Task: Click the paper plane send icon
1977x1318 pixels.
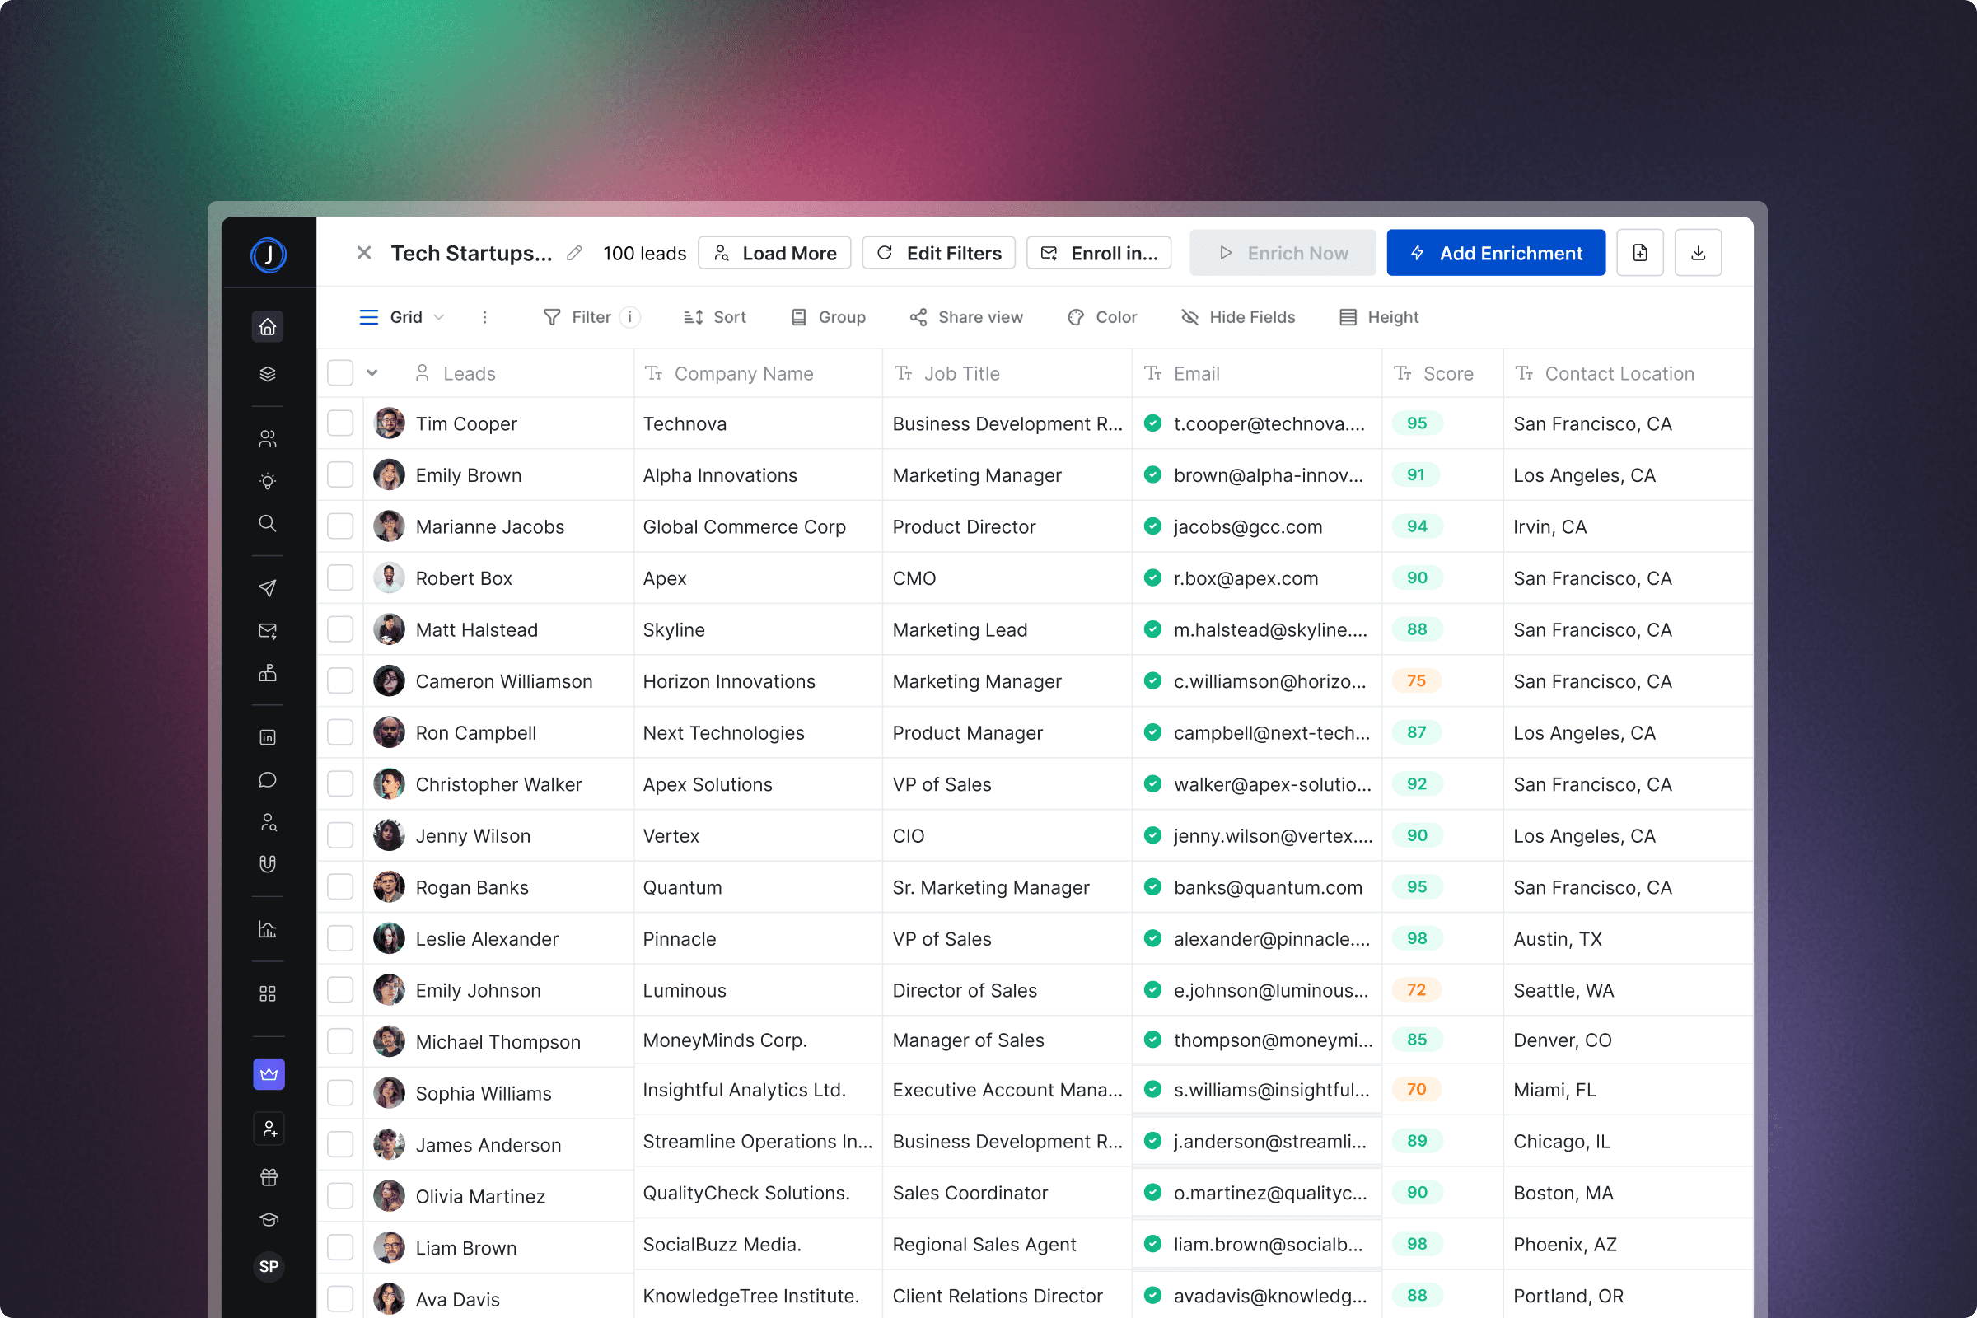Action: [267, 587]
